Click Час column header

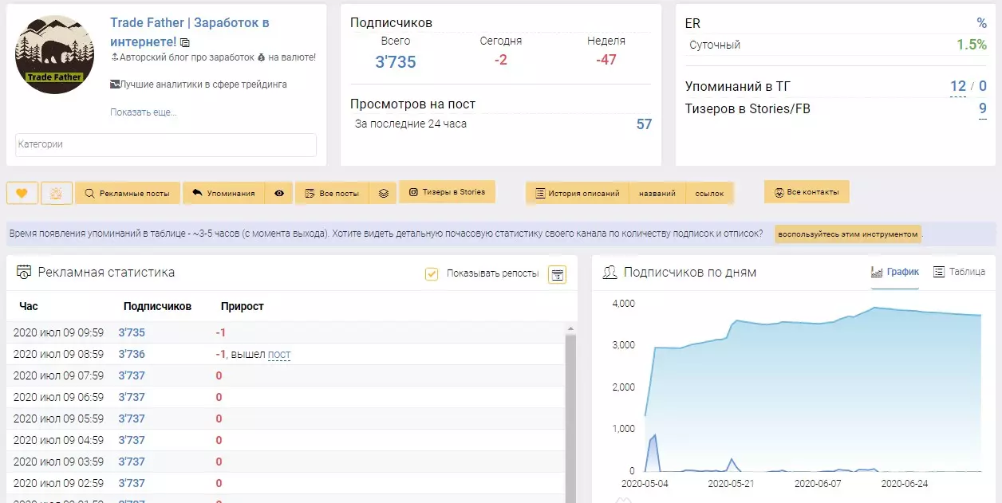click(x=29, y=306)
